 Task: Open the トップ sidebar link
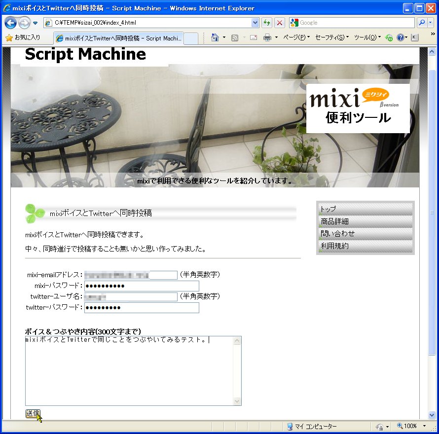click(366, 209)
